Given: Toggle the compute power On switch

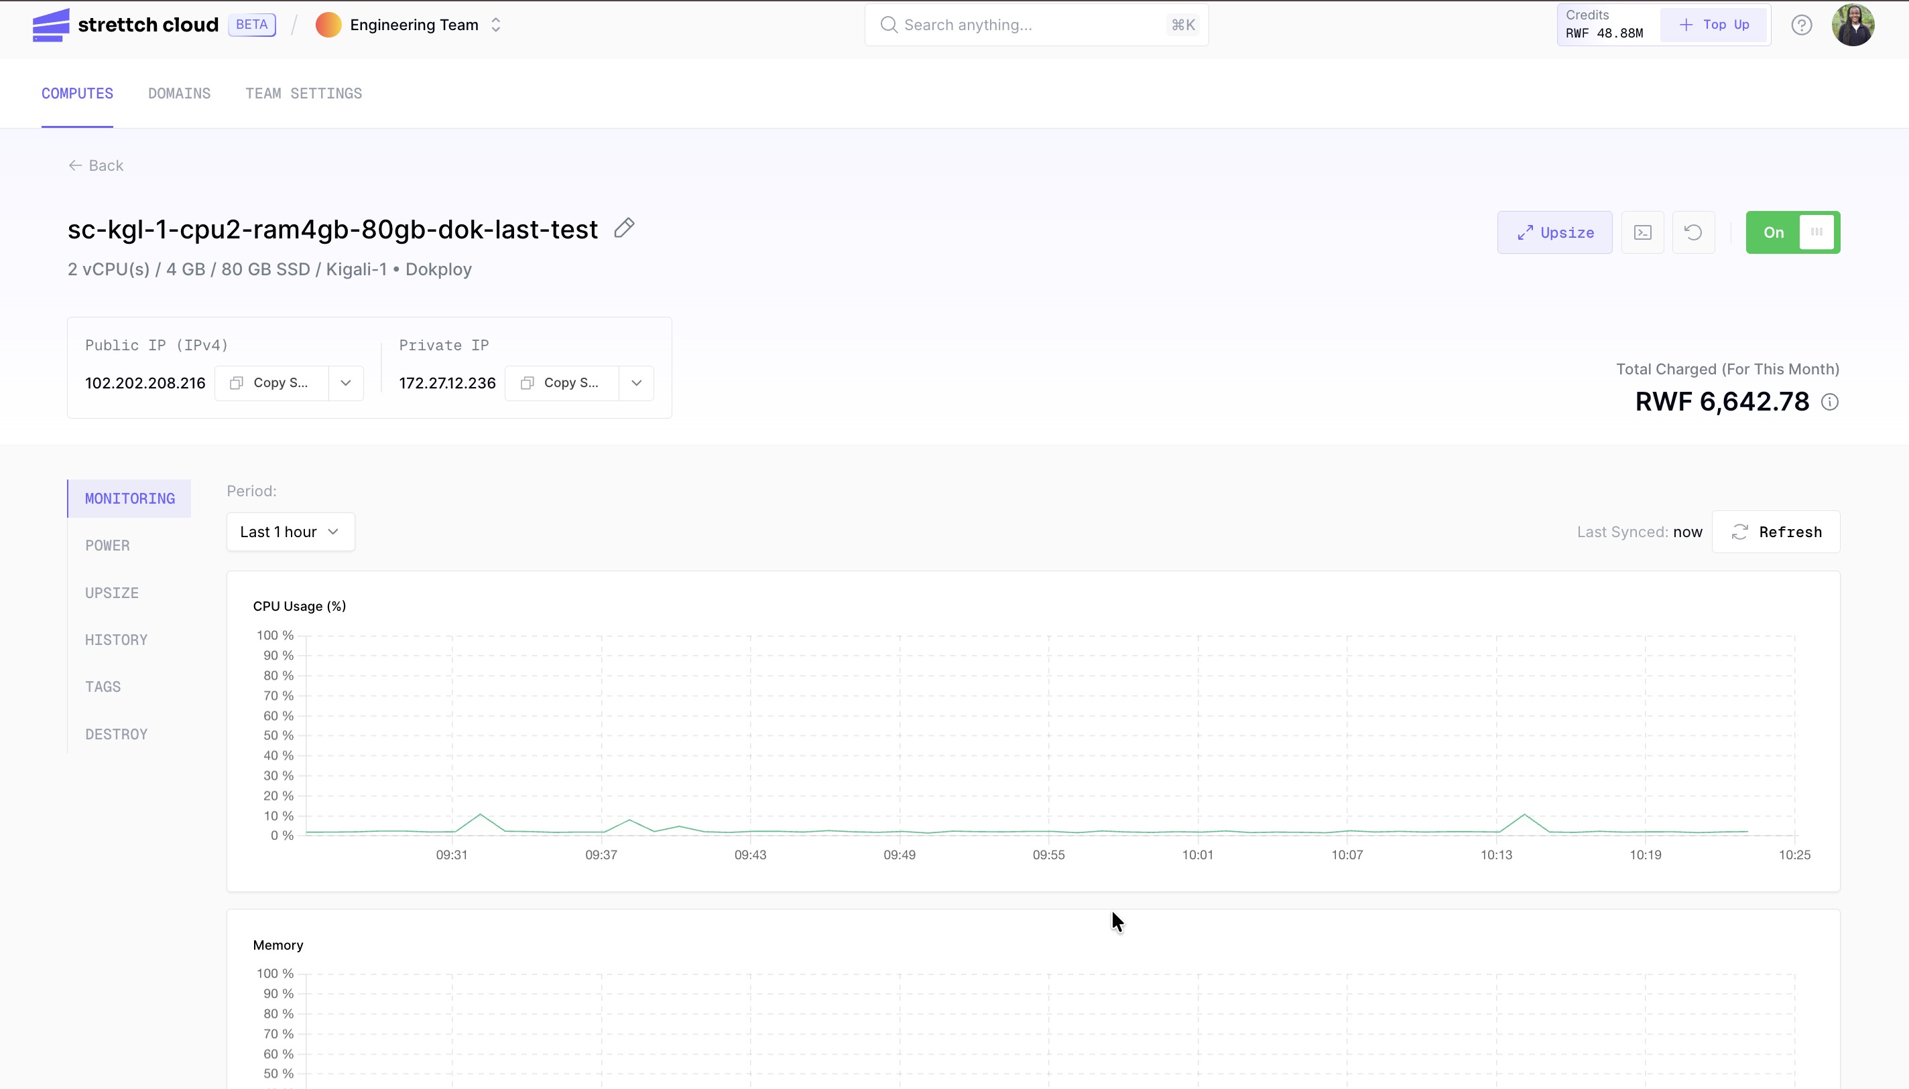Looking at the screenshot, I should (x=1793, y=232).
